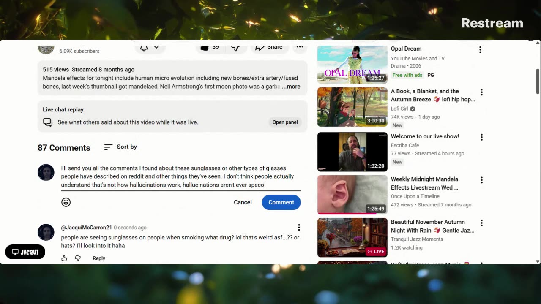This screenshot has height=304, width=541.
Task: Open 'Welcome to our live show!' title
Action: click(x=425, y=136)
